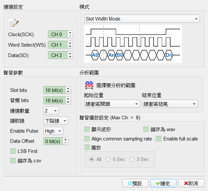Click the Word Select CH 1 field

click(58, 45)
